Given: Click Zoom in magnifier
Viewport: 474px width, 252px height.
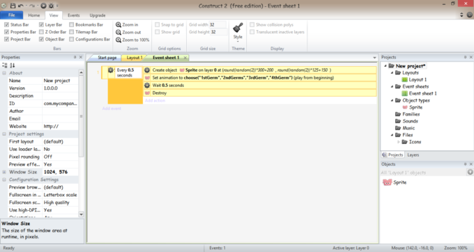Looking at the screenshot, I should click(x=127, y=25).
